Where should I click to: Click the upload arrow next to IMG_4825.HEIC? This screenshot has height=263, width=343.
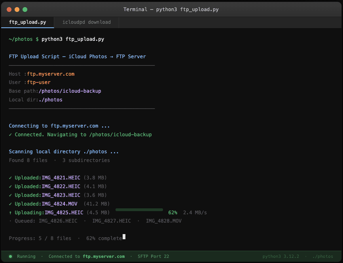11,212
